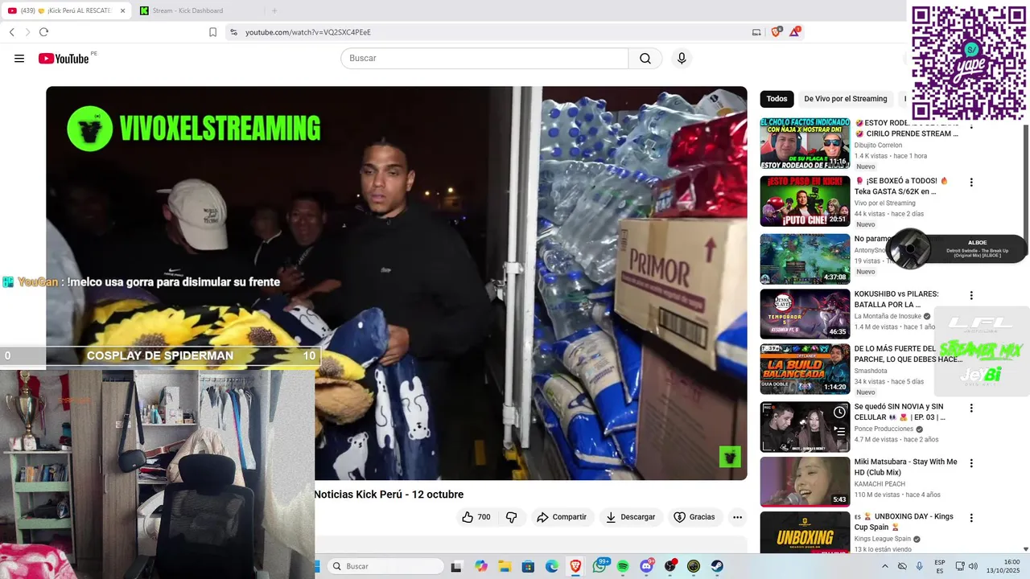Focus the browser address bar URL
The width and height of the screenshot is (1030, 579).
(491, 32)
